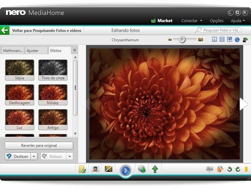The image size is (251, 188).
Task: Click the Market menu item
Action: pyautogui.click(x=165, y=20)
